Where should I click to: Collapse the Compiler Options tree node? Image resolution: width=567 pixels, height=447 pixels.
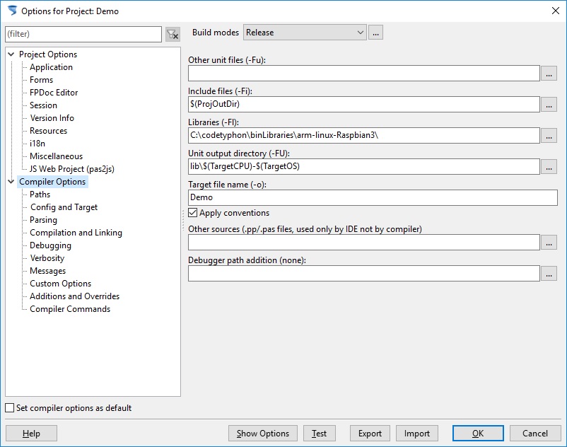11,182
